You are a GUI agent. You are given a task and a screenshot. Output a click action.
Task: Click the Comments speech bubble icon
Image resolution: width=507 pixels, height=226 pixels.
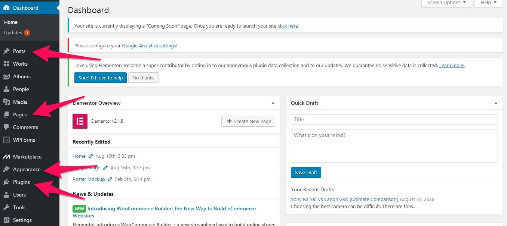(6, 127)
